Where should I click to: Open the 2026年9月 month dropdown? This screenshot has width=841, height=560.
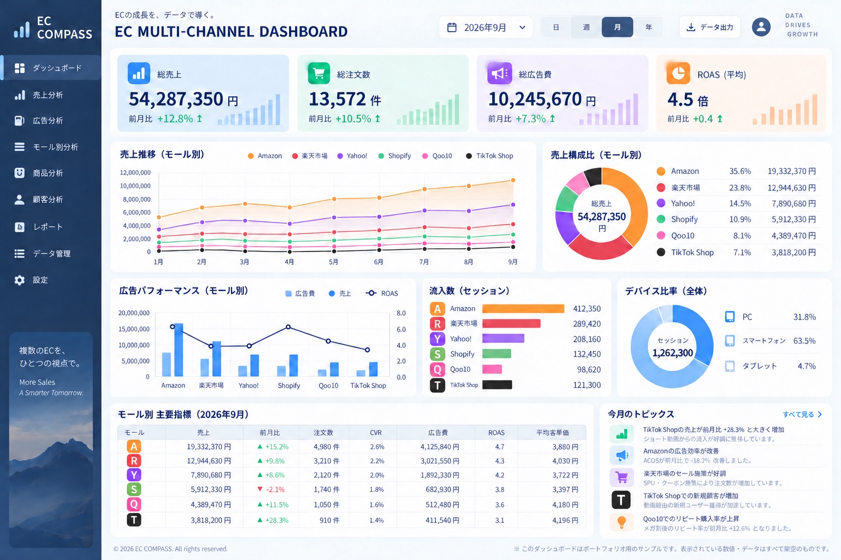point(486,27)
